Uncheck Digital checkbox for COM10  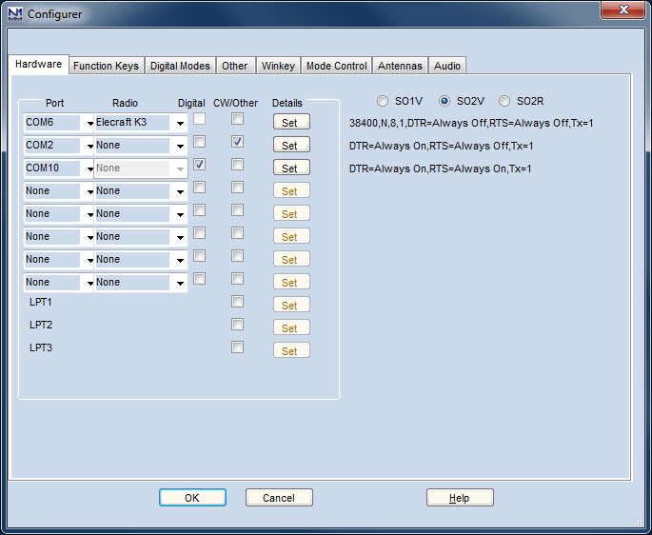coord(200,165)
